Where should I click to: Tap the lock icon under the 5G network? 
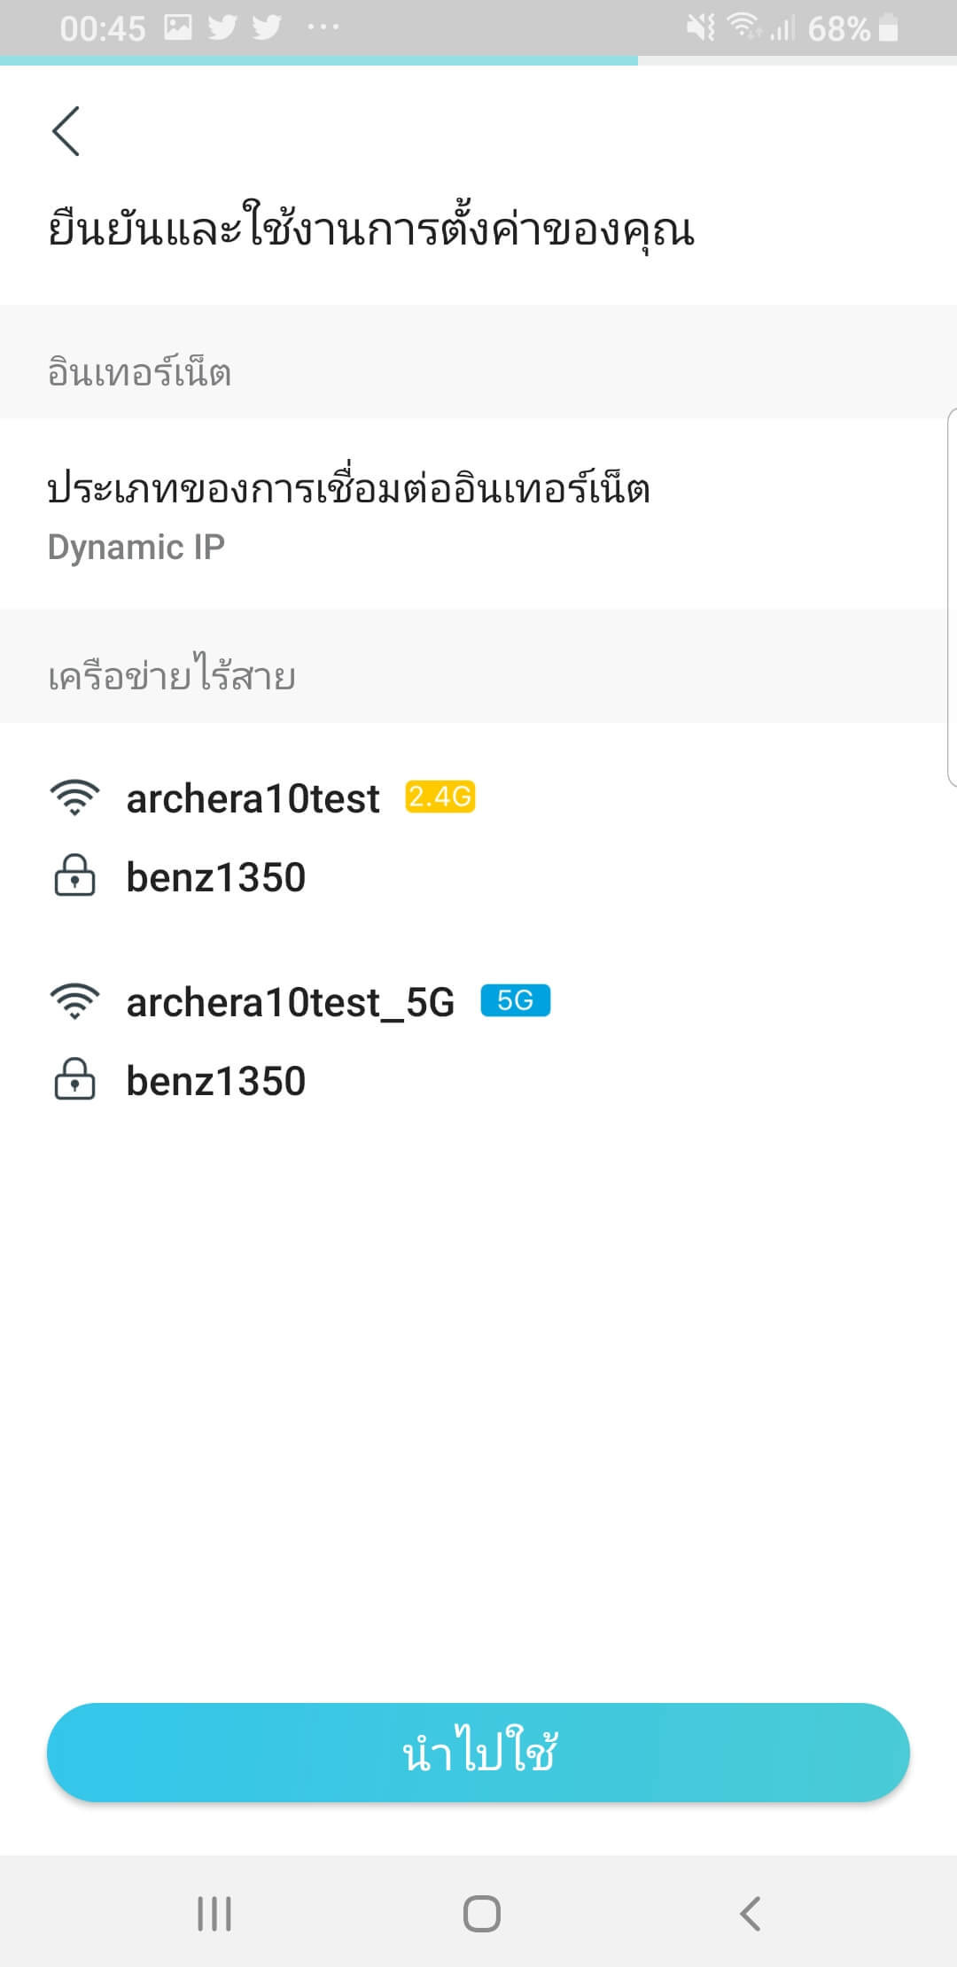[x=75, y=1080]
